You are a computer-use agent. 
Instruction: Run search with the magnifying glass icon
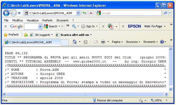click(x=166, y=13)
